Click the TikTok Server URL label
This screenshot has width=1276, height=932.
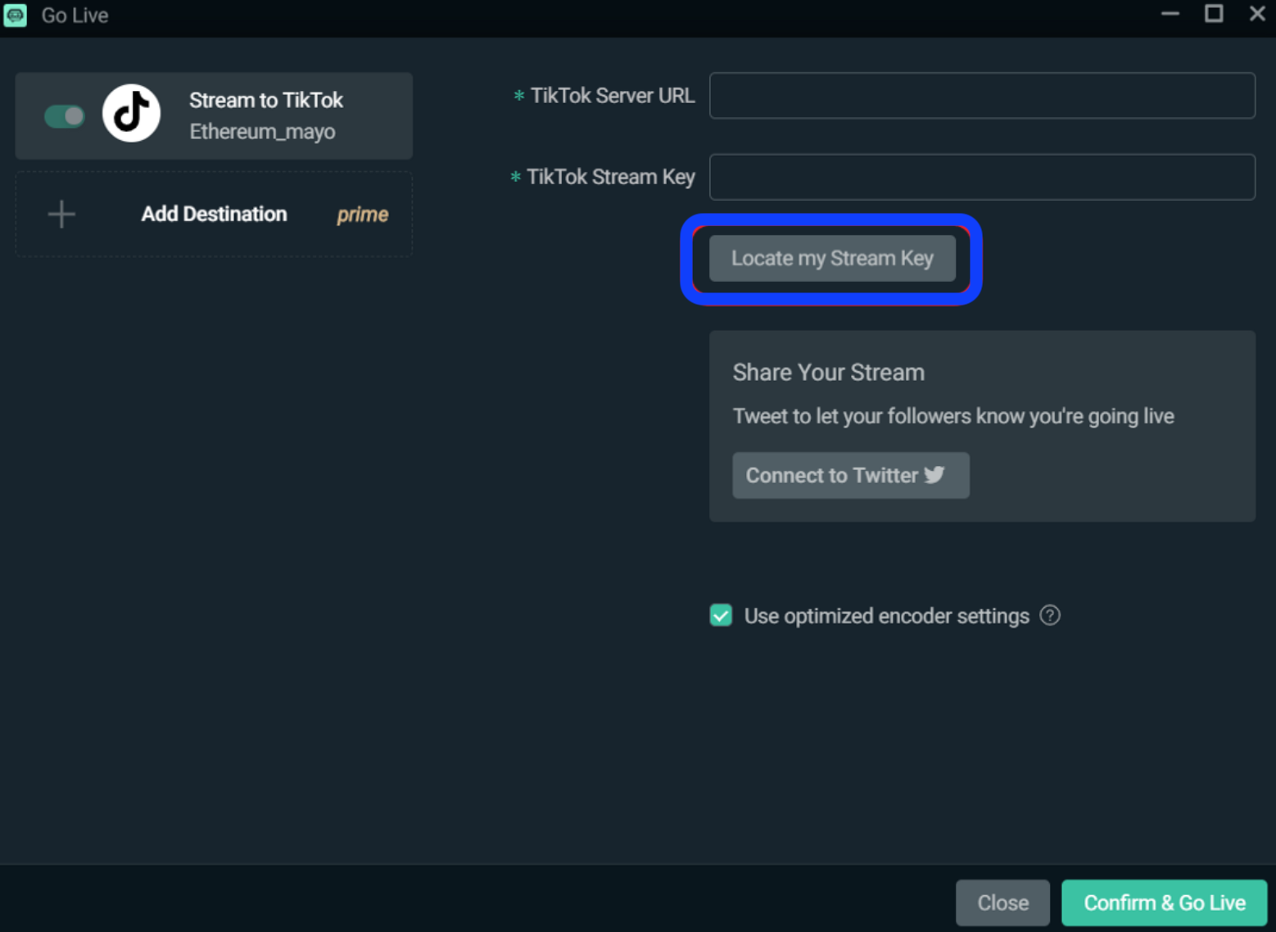click(613, 96)
